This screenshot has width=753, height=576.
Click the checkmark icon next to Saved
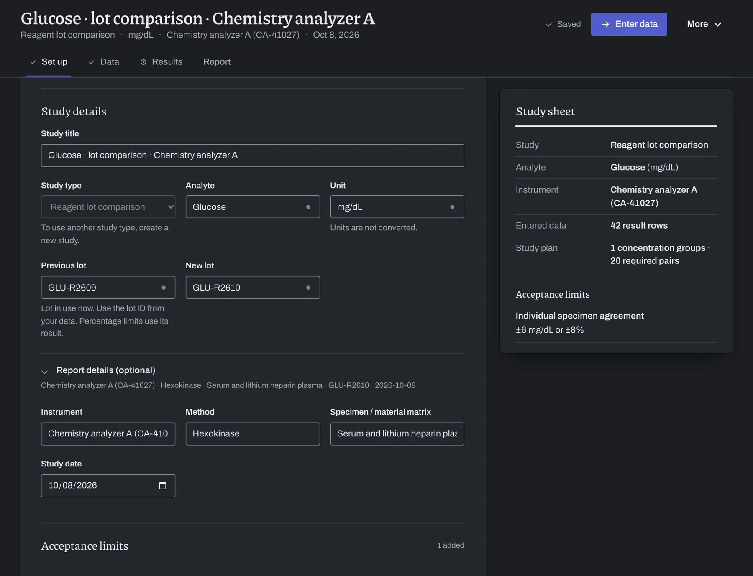[x=549, y=24]
